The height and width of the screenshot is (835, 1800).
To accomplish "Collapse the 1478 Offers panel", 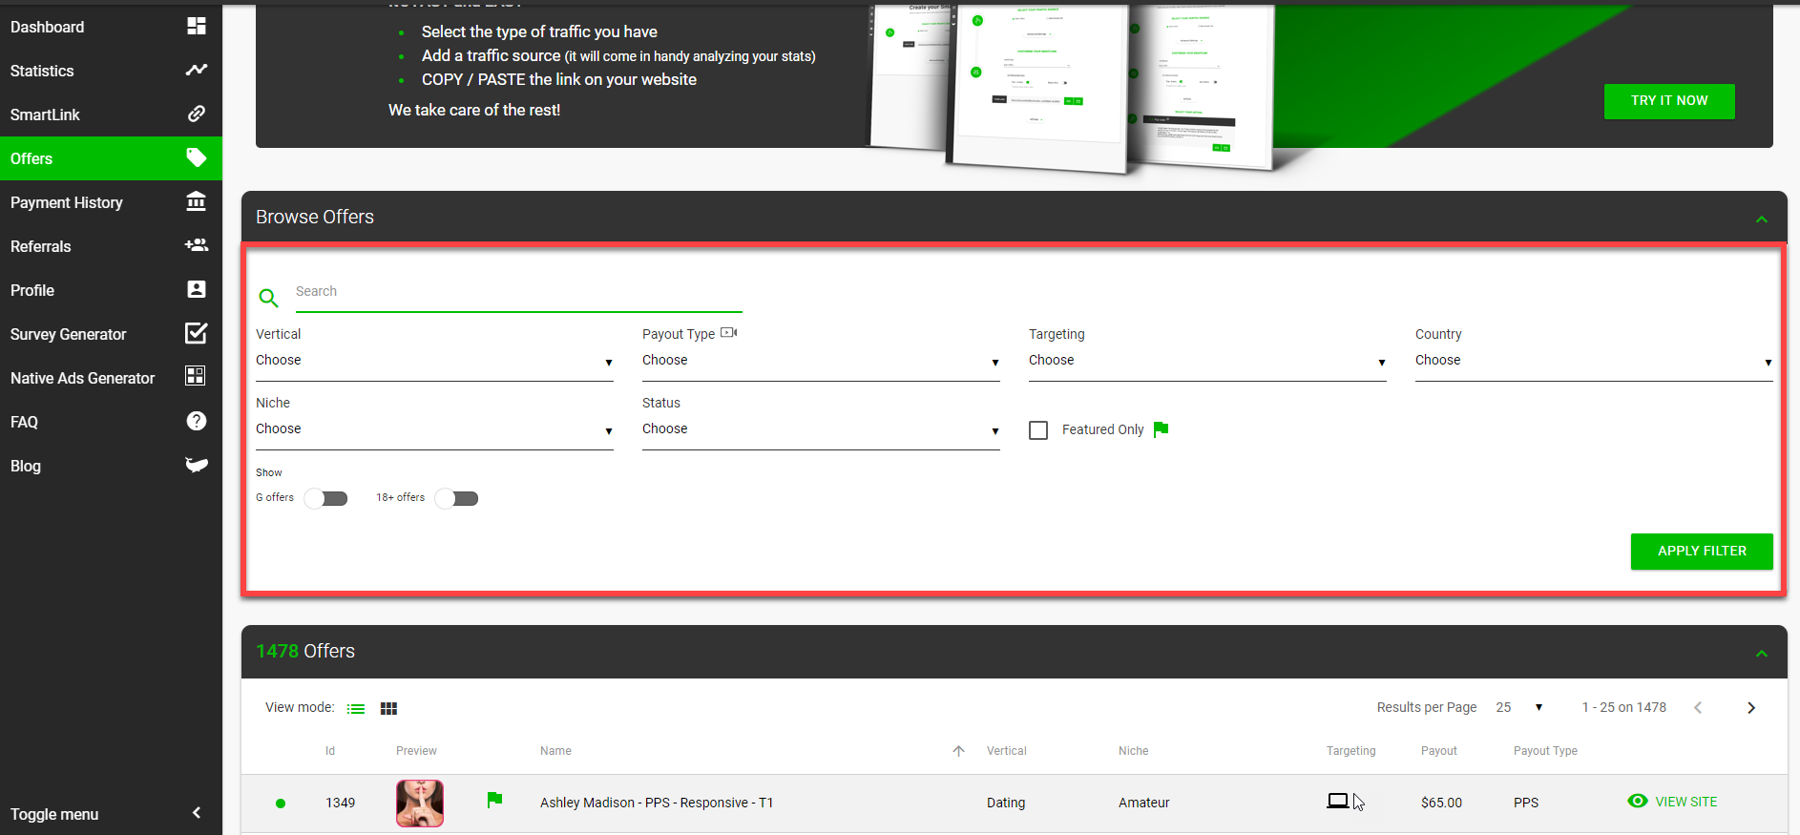I will [x=1762, y=654].
